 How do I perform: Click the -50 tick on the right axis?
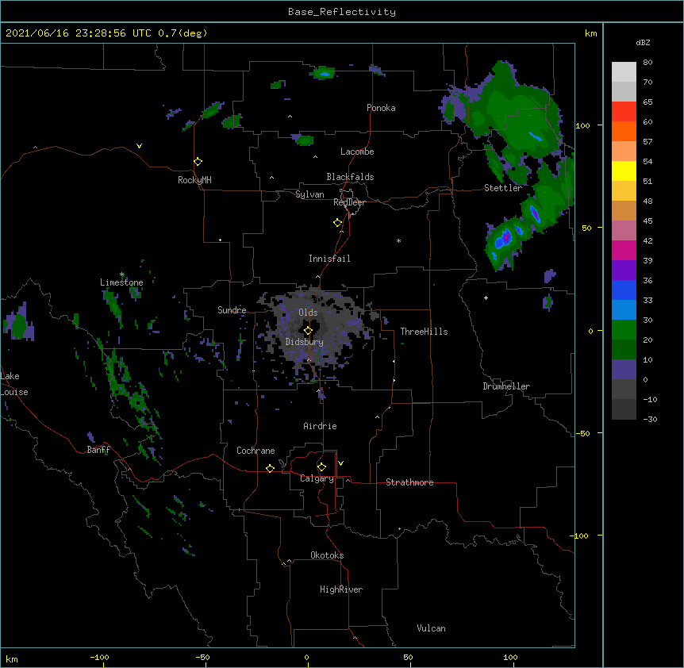click(582, 433)
